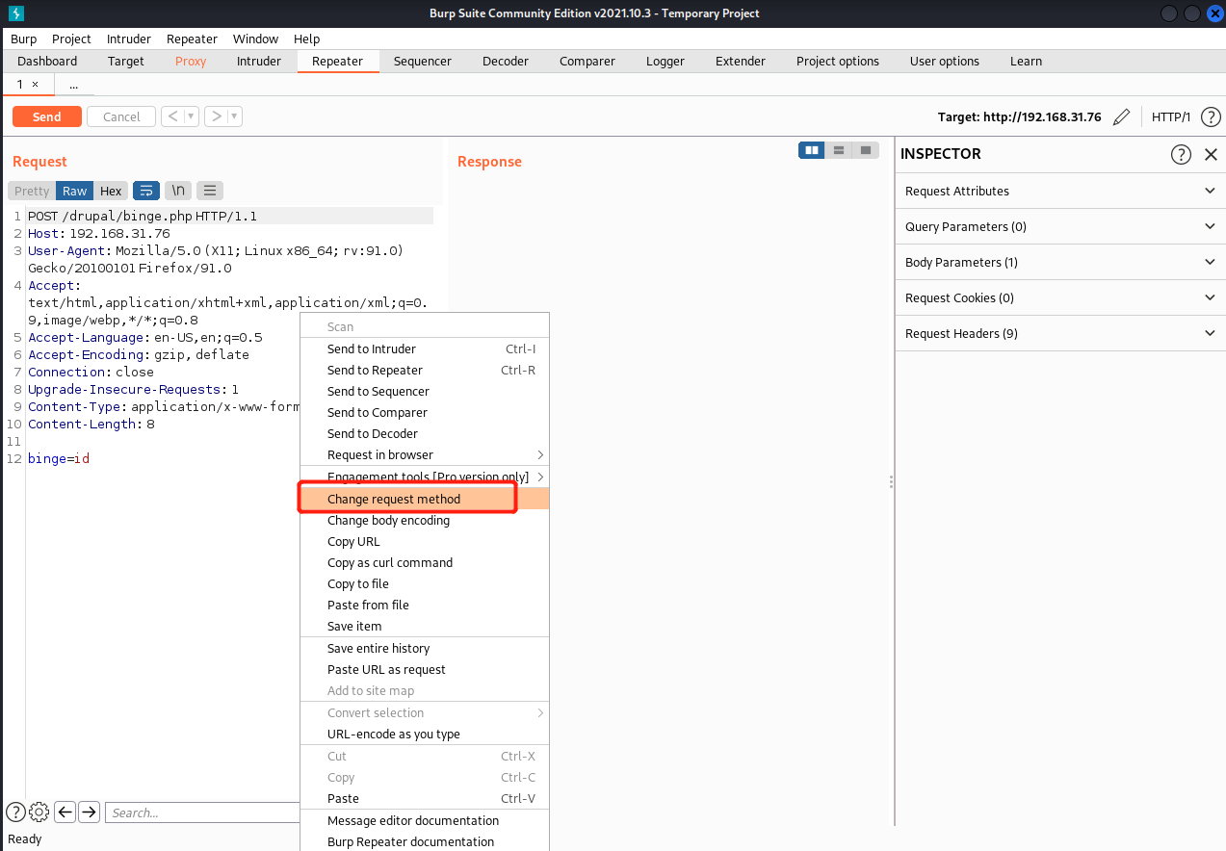Expand Body Parameters (1) section
The height and width of the screenshot is (851, 1226).
coord(1060,262)
